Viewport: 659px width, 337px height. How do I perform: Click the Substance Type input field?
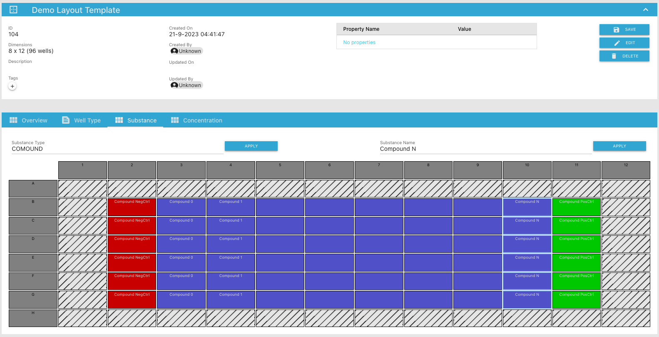[117, 149]
